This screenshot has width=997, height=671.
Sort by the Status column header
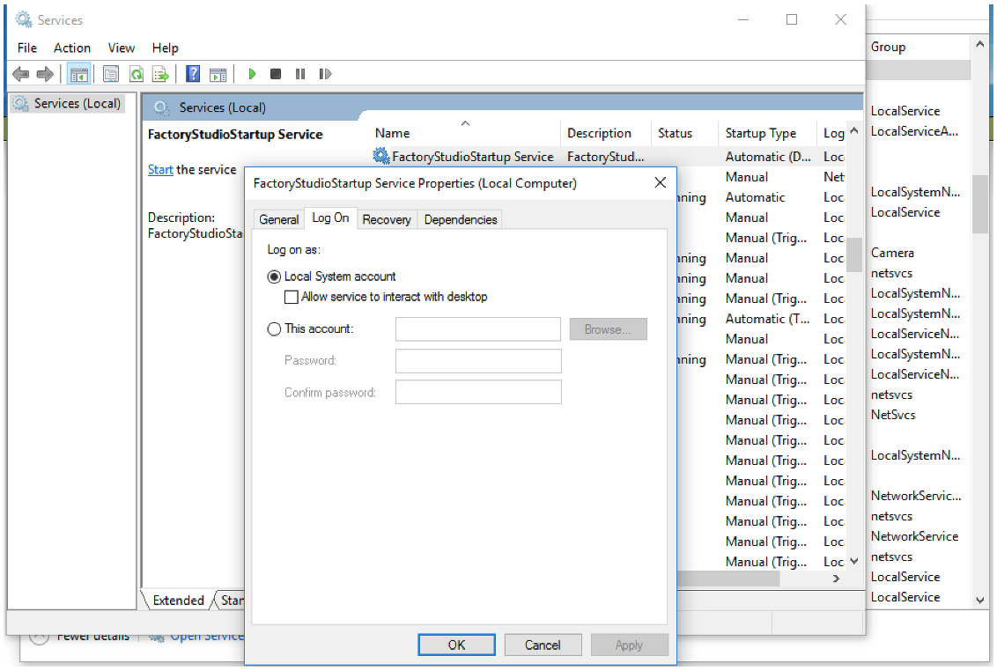pyautogui.click(x=684, y=132)
